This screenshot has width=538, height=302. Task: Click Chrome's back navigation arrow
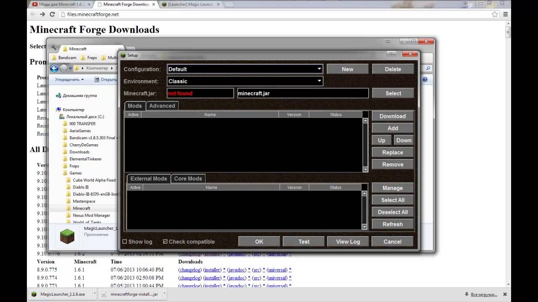(33, 14)
